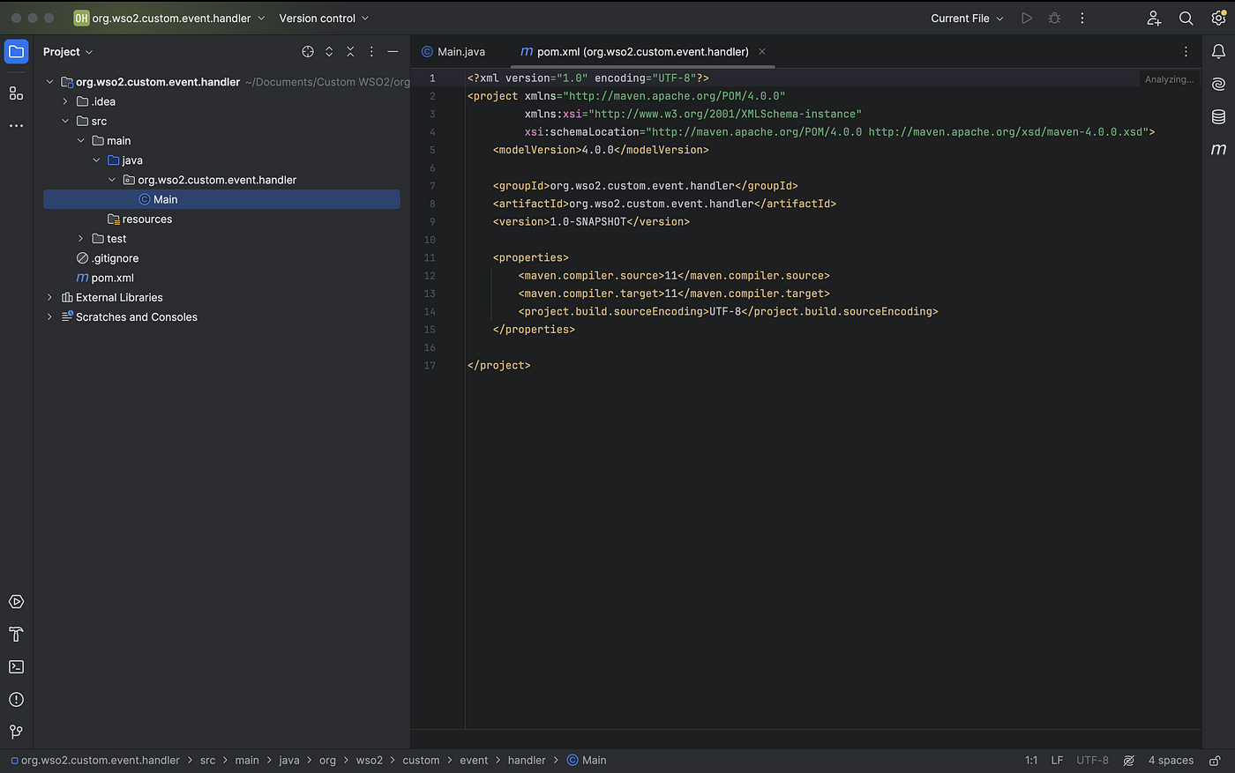Open project name dropdown in title bar
This screenshot has height=773, width=1235.
[170, 19]
